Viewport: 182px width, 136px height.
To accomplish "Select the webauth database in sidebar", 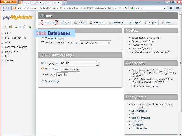I will coord(9,61).
